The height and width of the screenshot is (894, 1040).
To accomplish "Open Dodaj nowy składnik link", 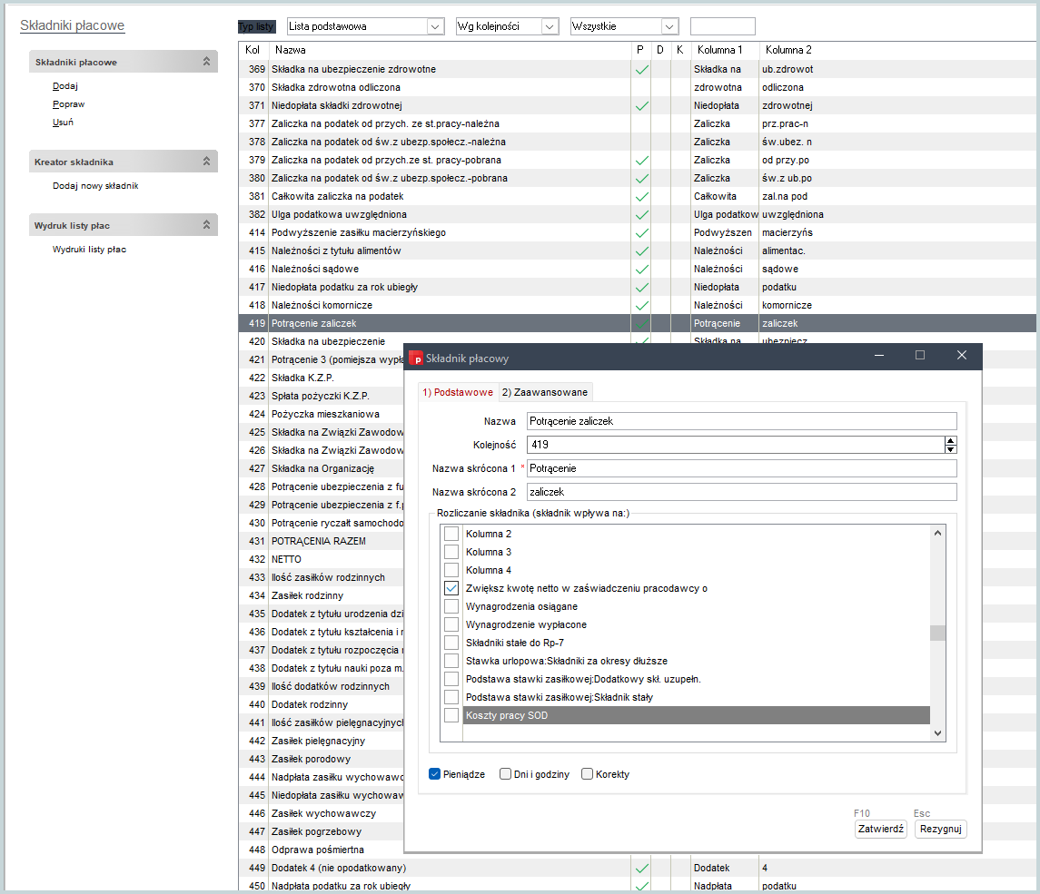I will click(x=95, y=185).
